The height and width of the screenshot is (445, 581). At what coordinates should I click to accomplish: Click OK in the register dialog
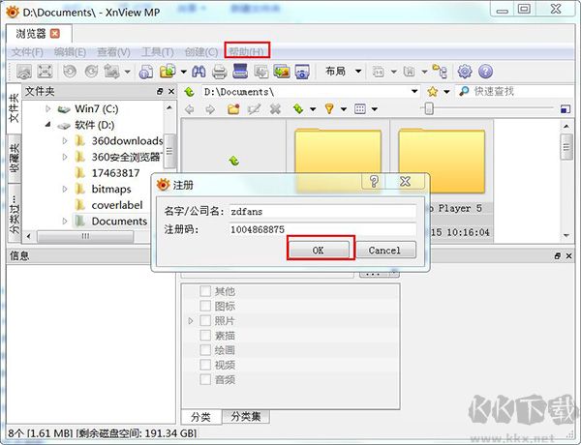(x=319, y=250)
